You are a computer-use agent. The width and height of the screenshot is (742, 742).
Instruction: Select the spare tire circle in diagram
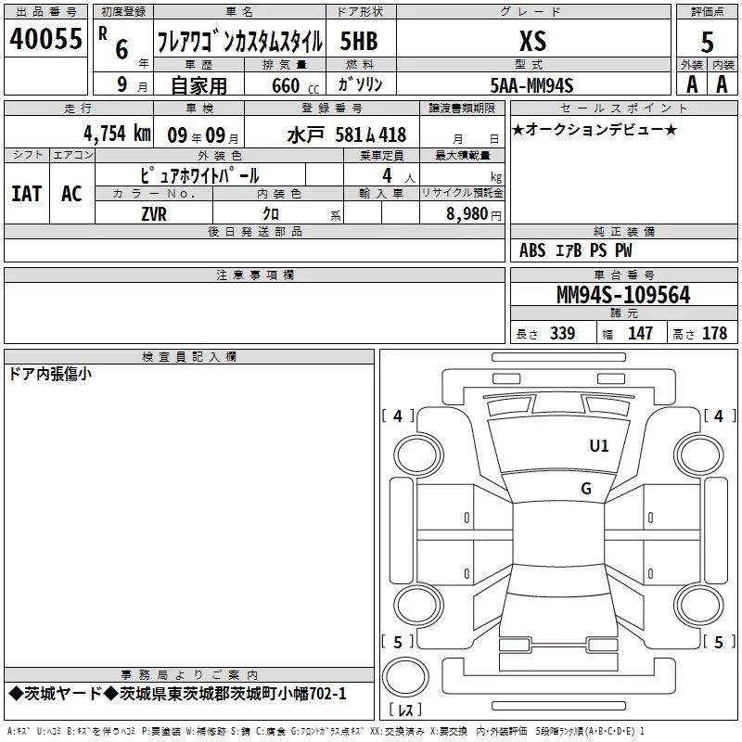[x=405, y=677]
